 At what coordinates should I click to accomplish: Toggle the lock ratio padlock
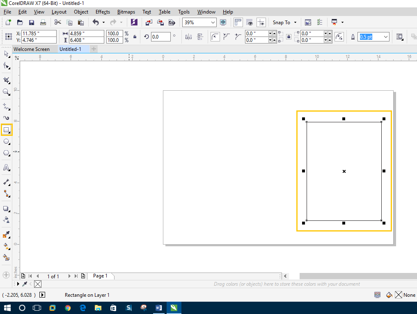pos(134,37)
